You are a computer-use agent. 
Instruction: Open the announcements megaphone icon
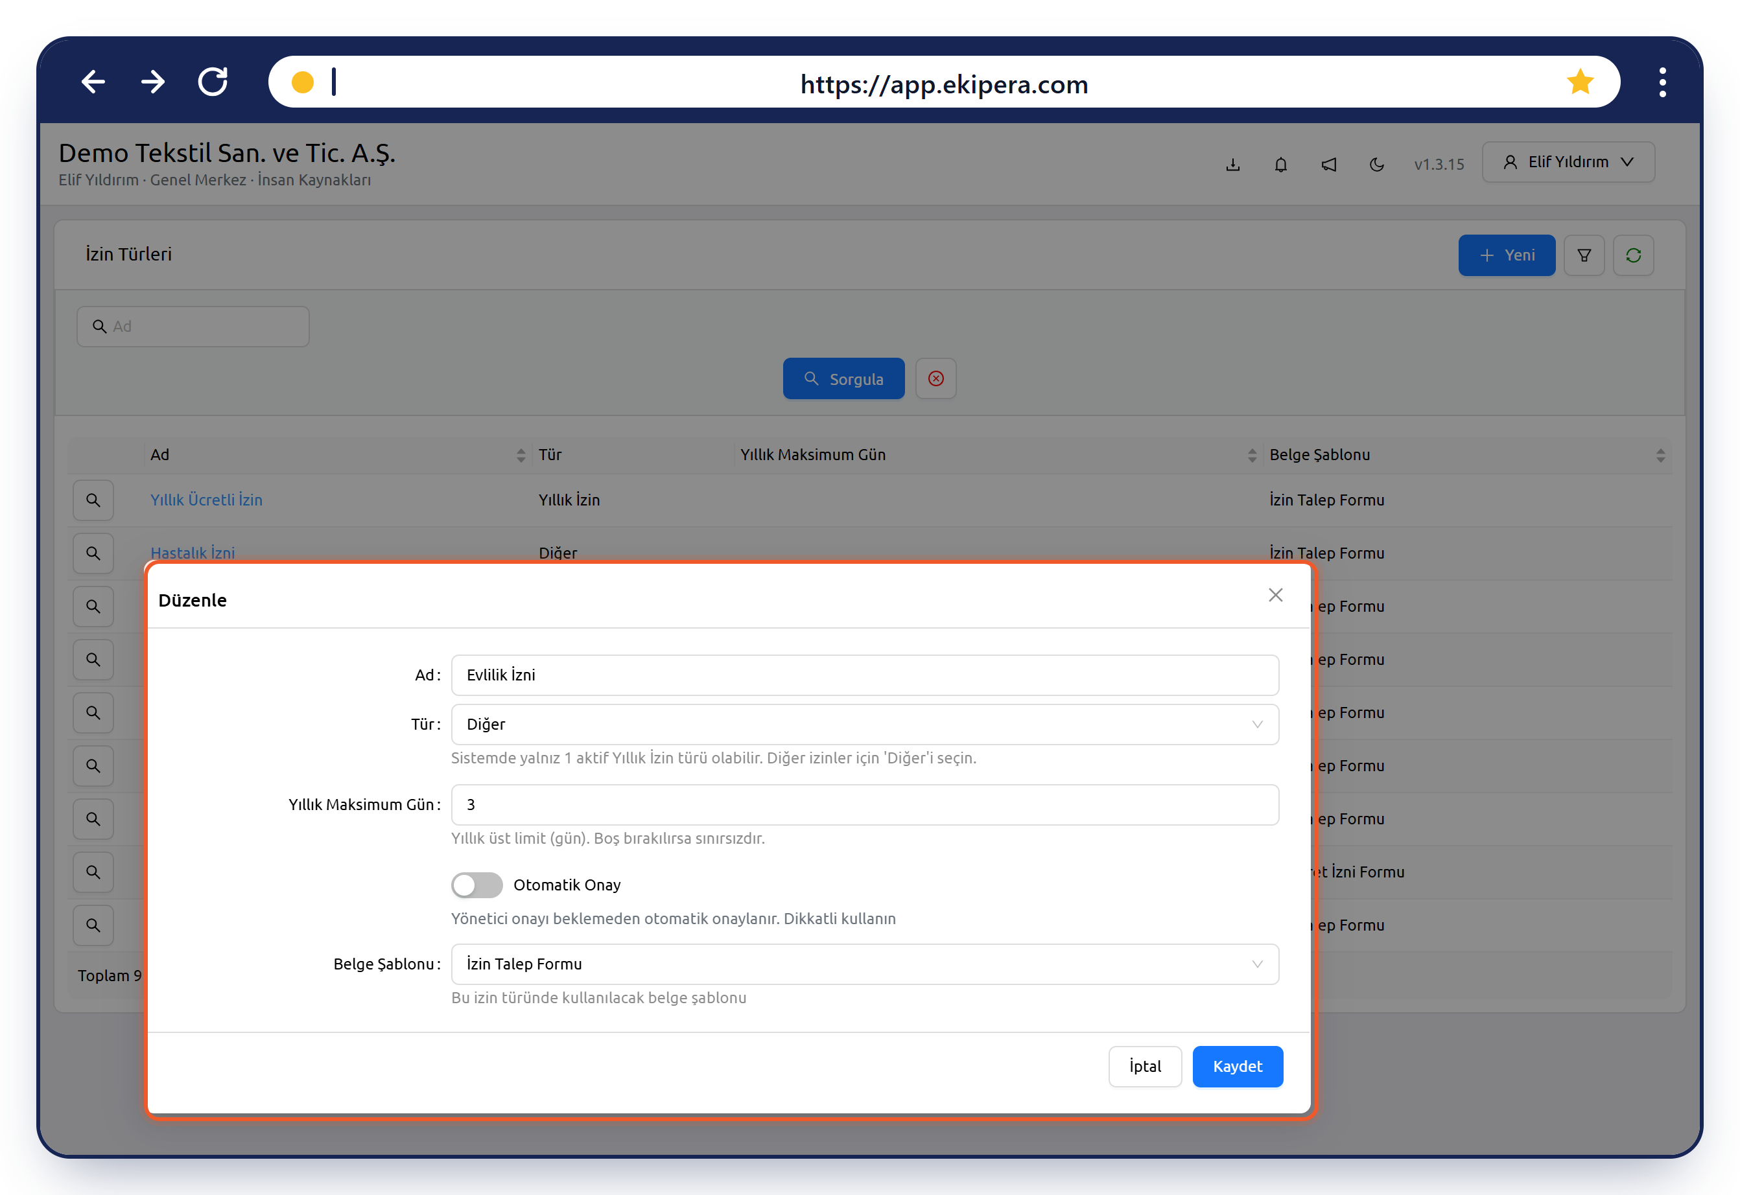1328,164
